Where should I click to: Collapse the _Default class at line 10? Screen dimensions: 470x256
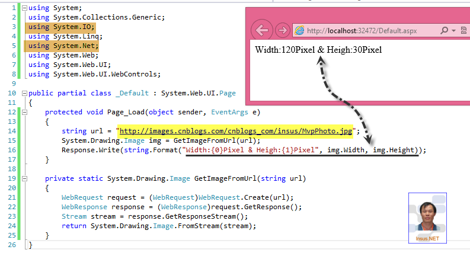coord(24,93)
